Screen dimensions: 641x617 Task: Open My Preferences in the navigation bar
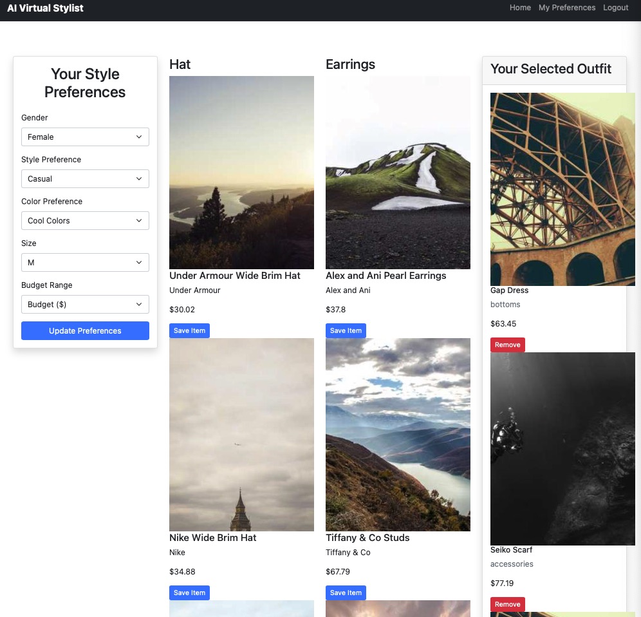(566, 8)
